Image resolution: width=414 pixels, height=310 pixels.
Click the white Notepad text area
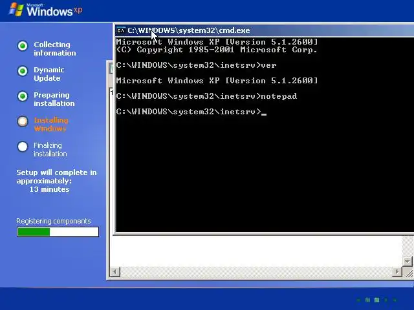click(256, 251)
